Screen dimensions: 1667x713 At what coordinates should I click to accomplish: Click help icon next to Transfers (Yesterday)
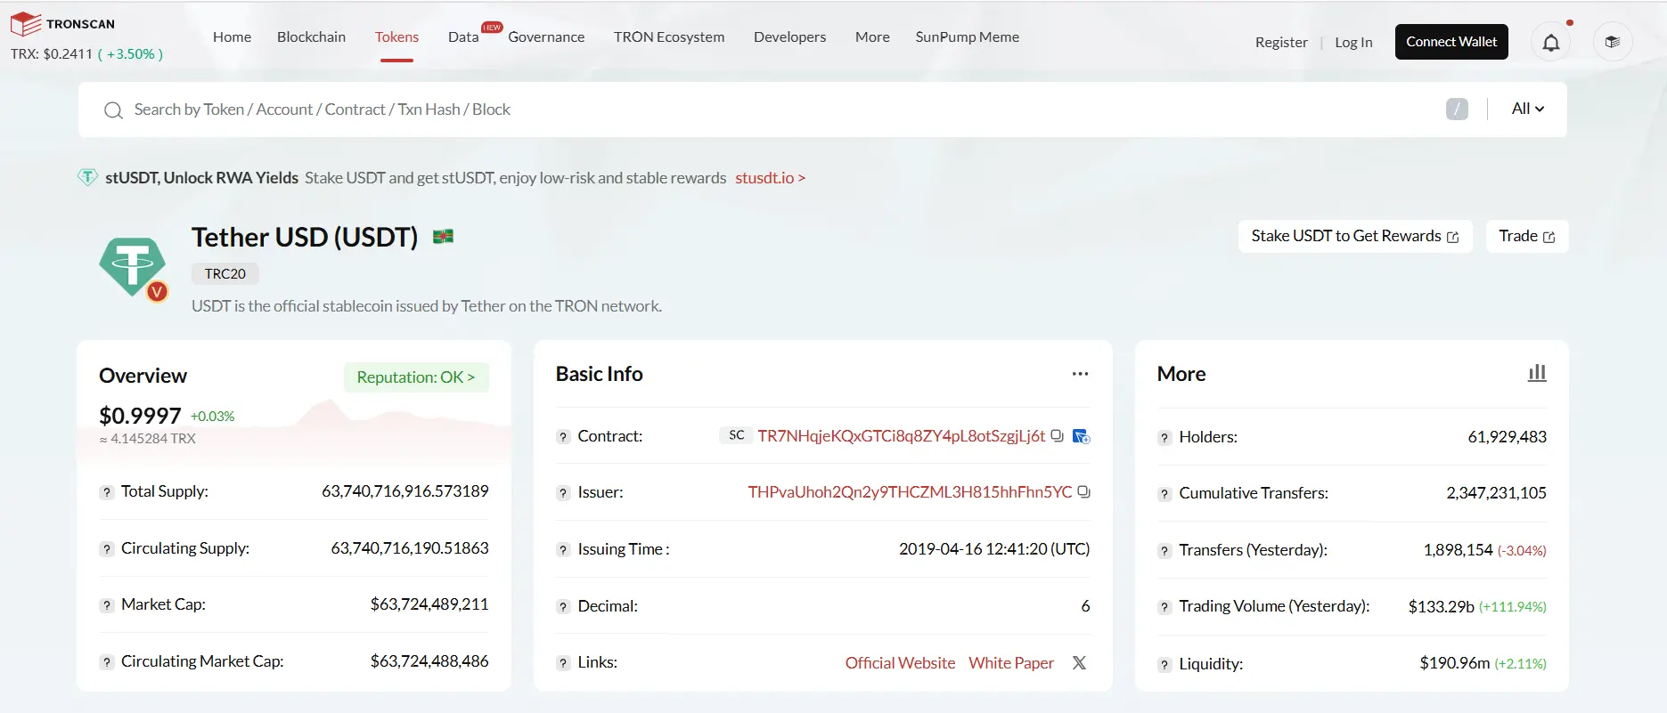[x=1164, y=551]
